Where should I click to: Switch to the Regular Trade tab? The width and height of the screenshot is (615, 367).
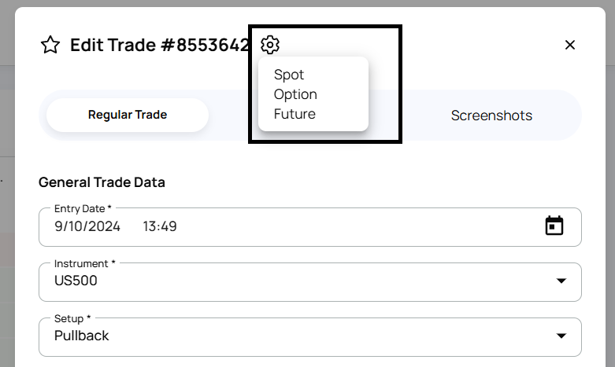128,115
